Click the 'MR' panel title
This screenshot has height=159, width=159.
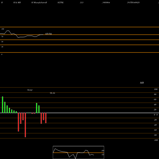[x=142, y=83]
